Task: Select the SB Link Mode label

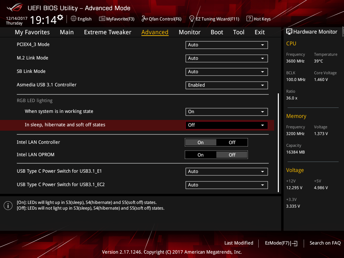Action: [x=31, y=71]
